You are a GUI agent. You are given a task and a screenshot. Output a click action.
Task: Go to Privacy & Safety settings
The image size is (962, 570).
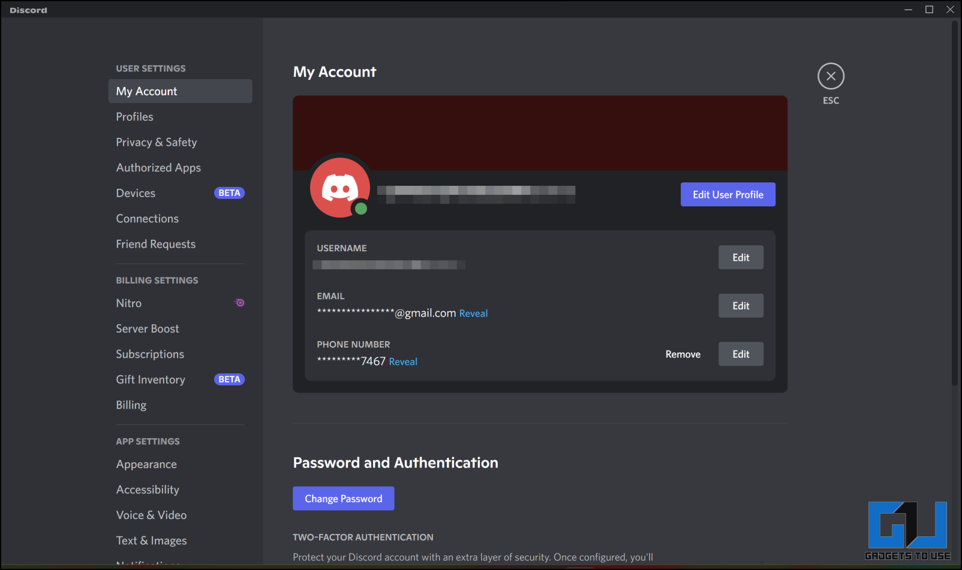point(180,142)
